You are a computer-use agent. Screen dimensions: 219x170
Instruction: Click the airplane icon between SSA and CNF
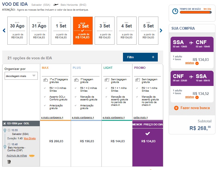191,42
